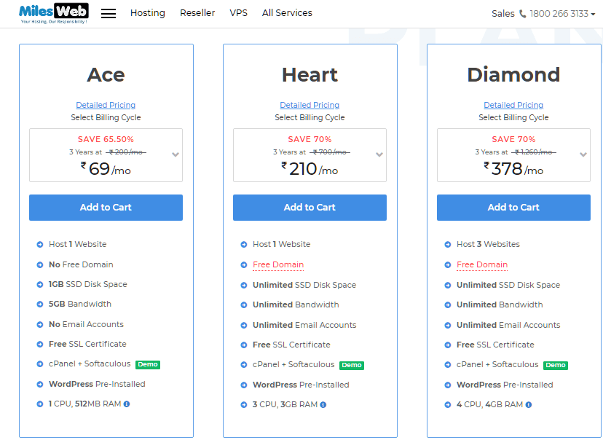The height and width of the screenshot is (440, 603).
Task: Click bullet icon beside Ace Free SSL Certificate
Action: coord(39,344)
